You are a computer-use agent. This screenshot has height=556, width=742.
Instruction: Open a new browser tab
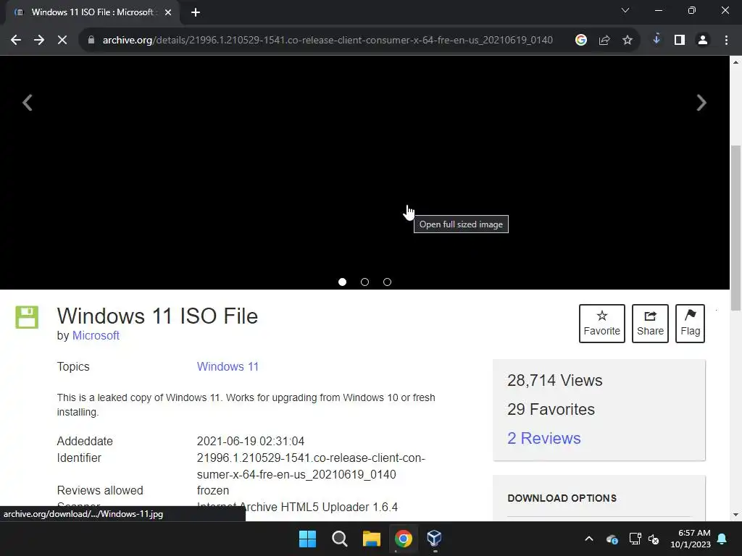coord(196,12)
